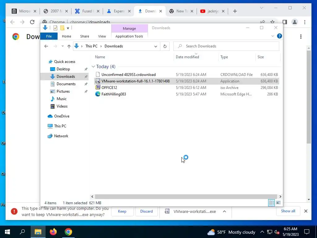The width and height of the screenshot is (317, 238).
Task: Keep the VMware download in Chrome
Action: click(x=122, y=211)
